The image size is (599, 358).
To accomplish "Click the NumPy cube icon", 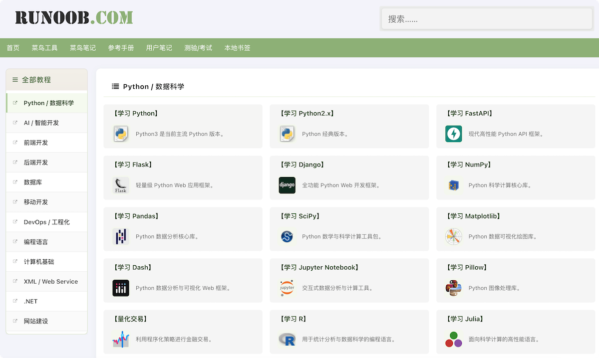I will [454, 185].
